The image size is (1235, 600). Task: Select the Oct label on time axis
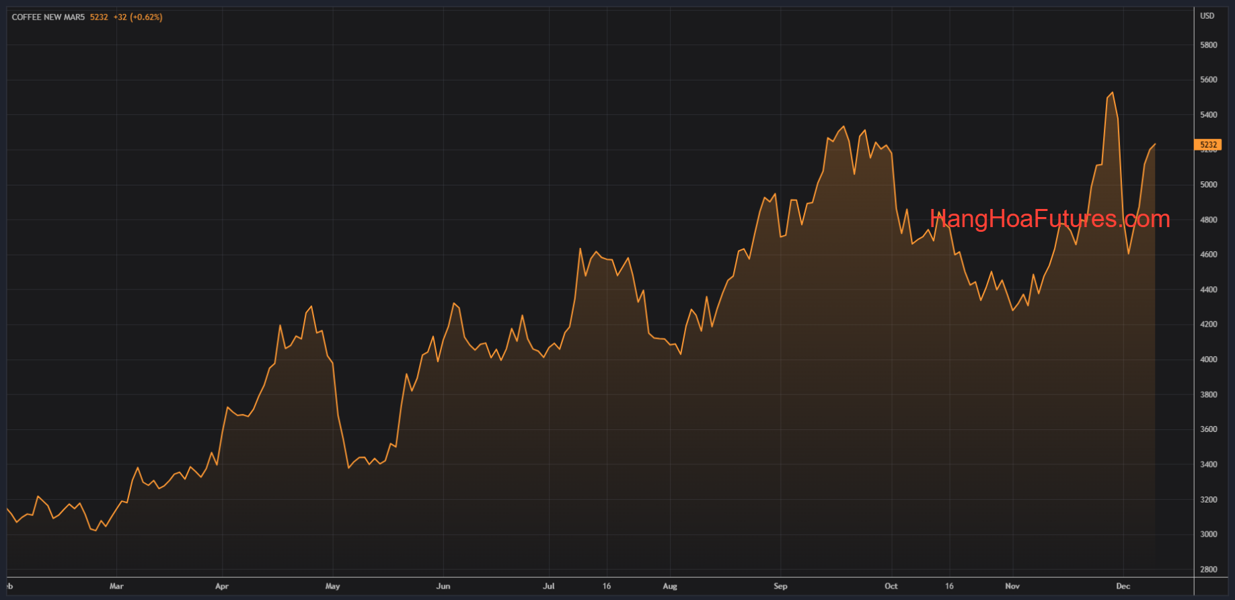[x=891, y=586]
